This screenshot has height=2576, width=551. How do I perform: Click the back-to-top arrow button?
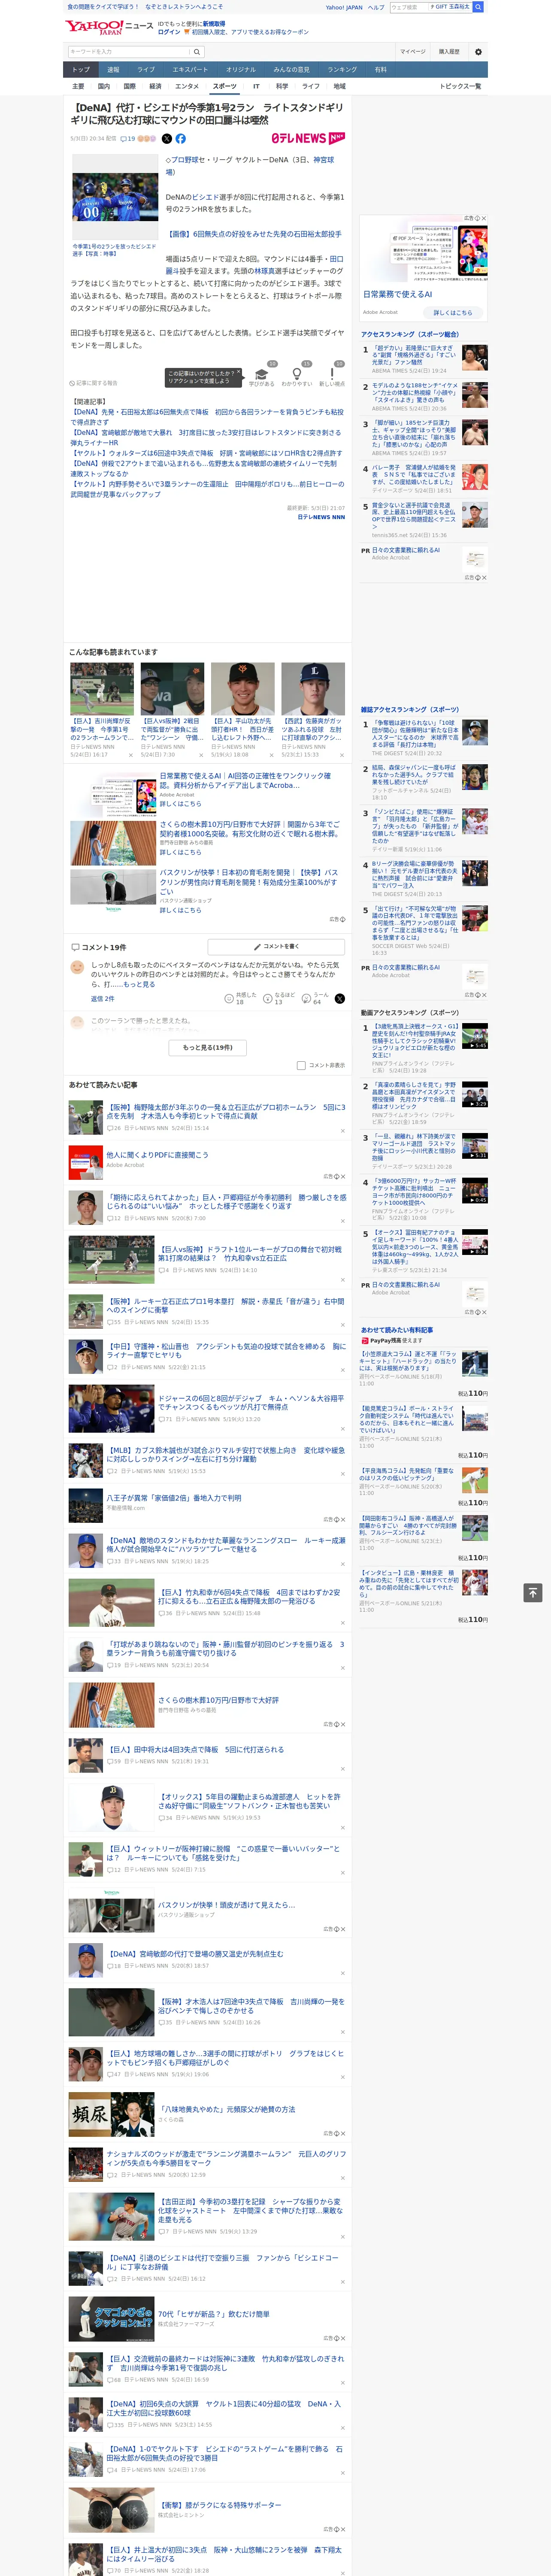pyautogui.click(x=533, y=1592)
